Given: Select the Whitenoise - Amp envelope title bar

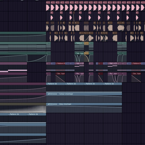Looking at the screenshot, I should click(x=84, y=104).
